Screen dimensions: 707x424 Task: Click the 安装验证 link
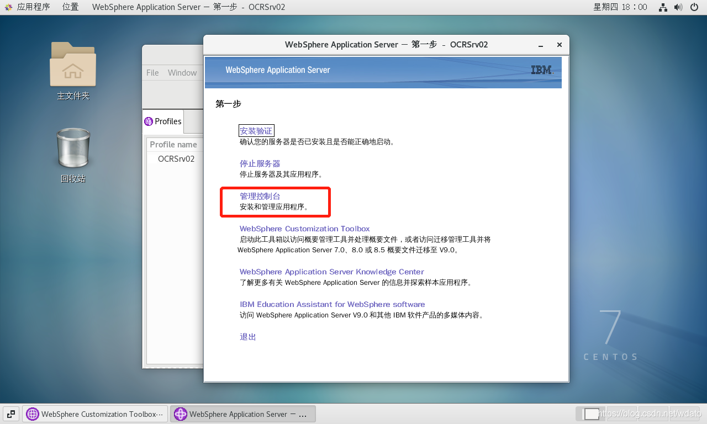point(256,131)
